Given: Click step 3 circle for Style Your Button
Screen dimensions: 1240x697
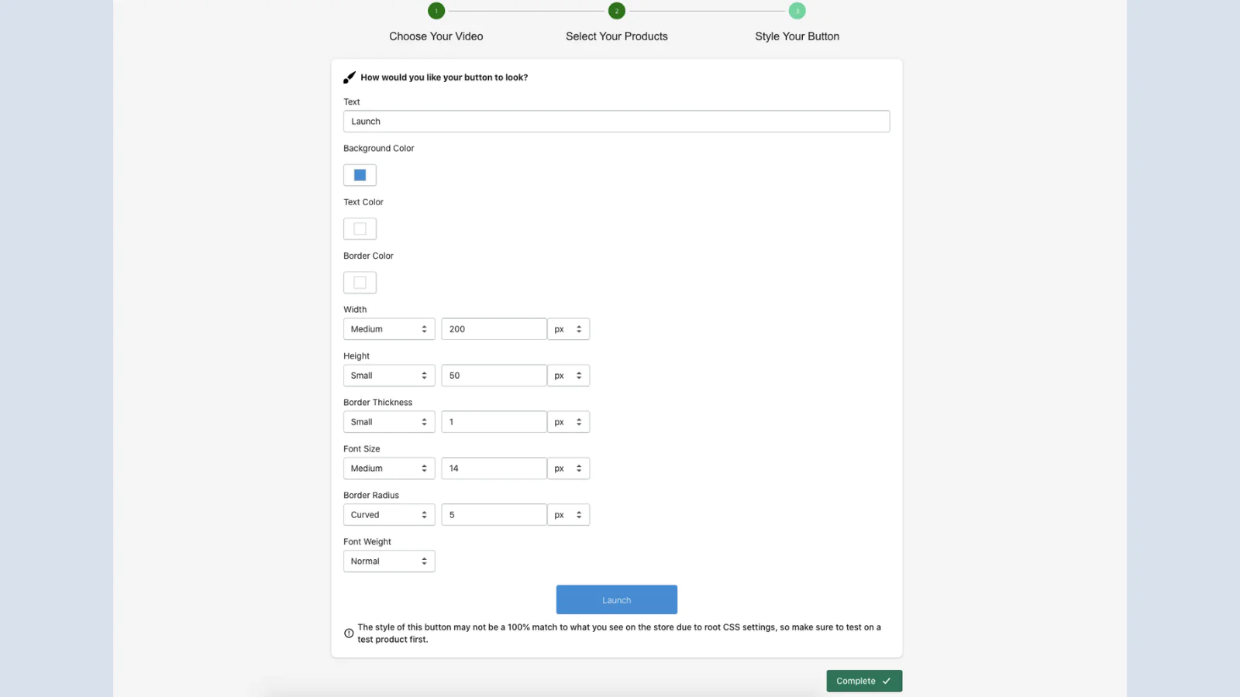Looking at the screenshot, I should tap(797, 11).
